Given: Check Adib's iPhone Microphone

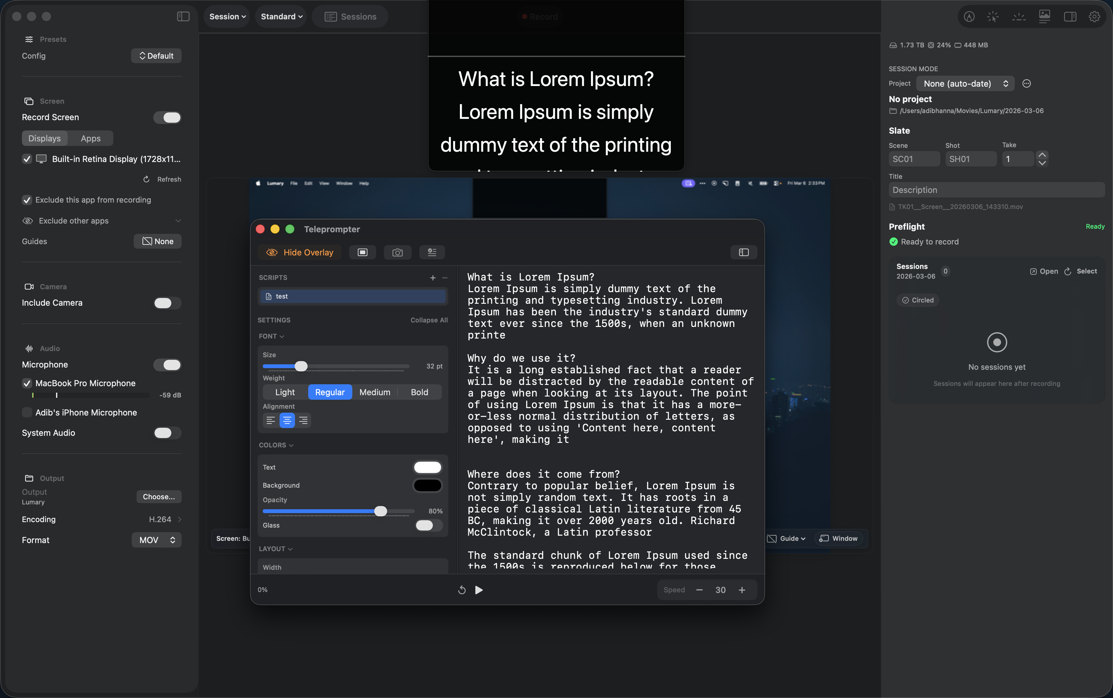Looking at the screenshot, I should [27, 412].
